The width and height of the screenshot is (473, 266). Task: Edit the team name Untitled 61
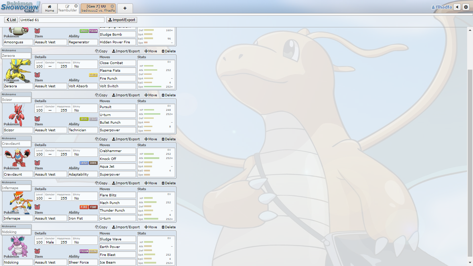pyautogui.click(x=62, y=20)
